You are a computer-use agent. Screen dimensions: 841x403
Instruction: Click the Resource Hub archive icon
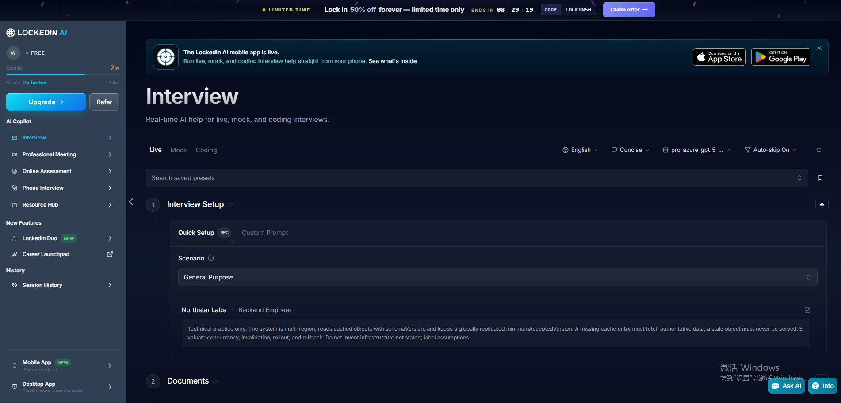(15, 205)
